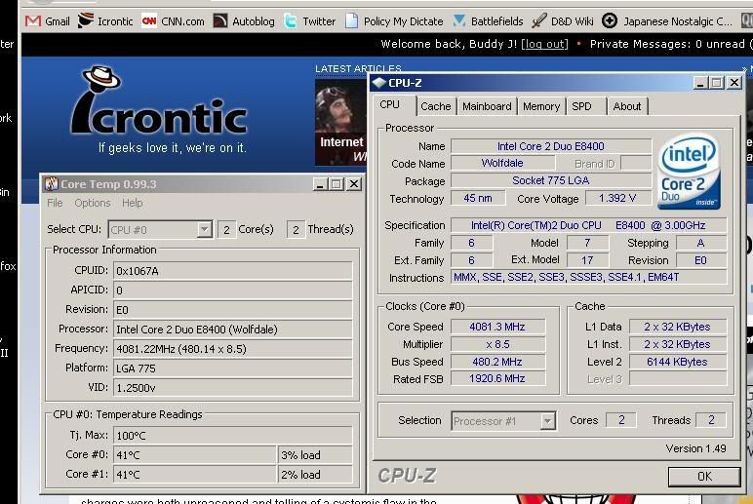This screenshot has width=753, height=504.
Task: Open the Icrontic bookmark icon
Action: tap(86, 20)
